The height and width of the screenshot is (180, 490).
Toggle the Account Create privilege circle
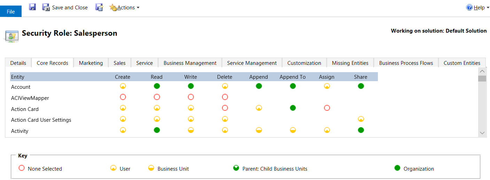click(123, 86)
